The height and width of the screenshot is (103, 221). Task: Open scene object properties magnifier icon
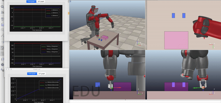[x=2, y=7]
